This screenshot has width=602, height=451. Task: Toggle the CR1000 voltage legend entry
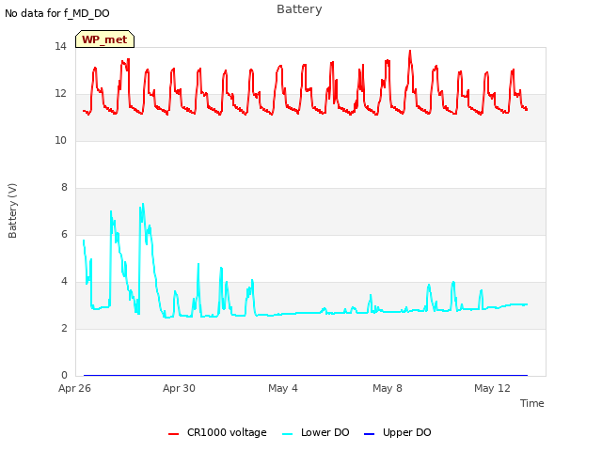(x=217, y=432)
